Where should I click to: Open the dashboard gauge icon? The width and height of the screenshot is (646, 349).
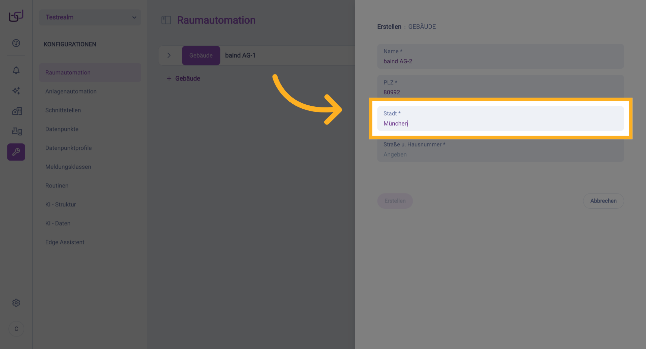click(16, 43)
